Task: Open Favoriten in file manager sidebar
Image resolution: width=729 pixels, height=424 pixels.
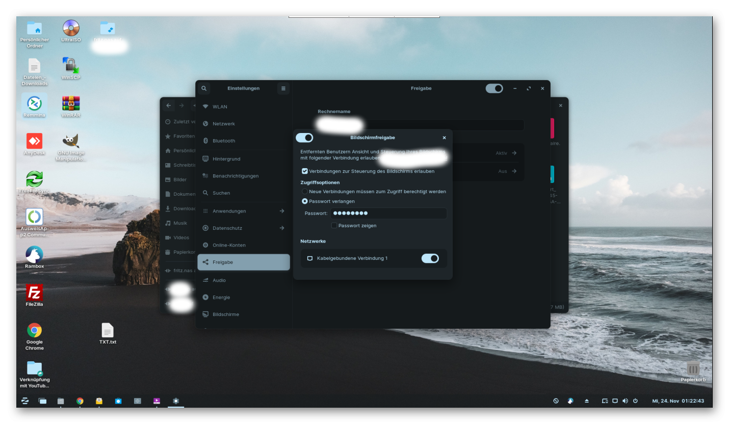Action: coord(178,136)
